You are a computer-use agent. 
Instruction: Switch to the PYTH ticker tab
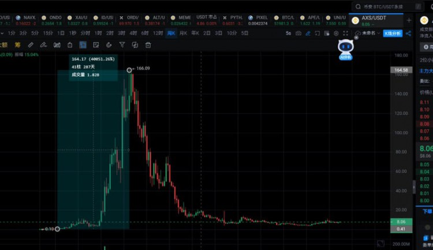(232, 20)
